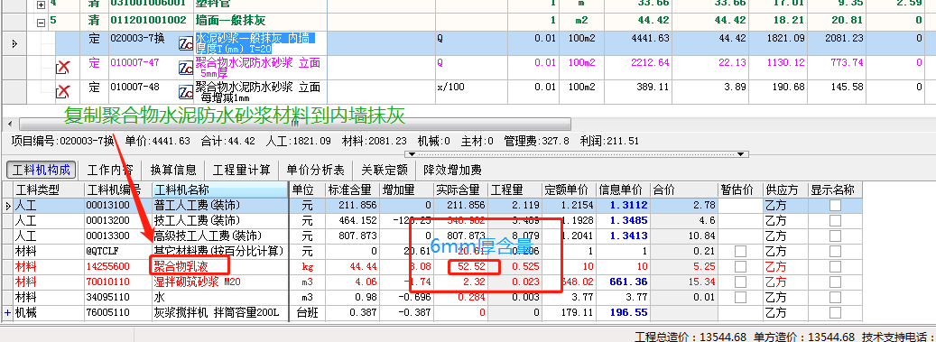Image resolution: width=936 pixels, height=342 pixels.
Task: Click the red X mark on row 010007-47
Action: (x=63, y=68)
